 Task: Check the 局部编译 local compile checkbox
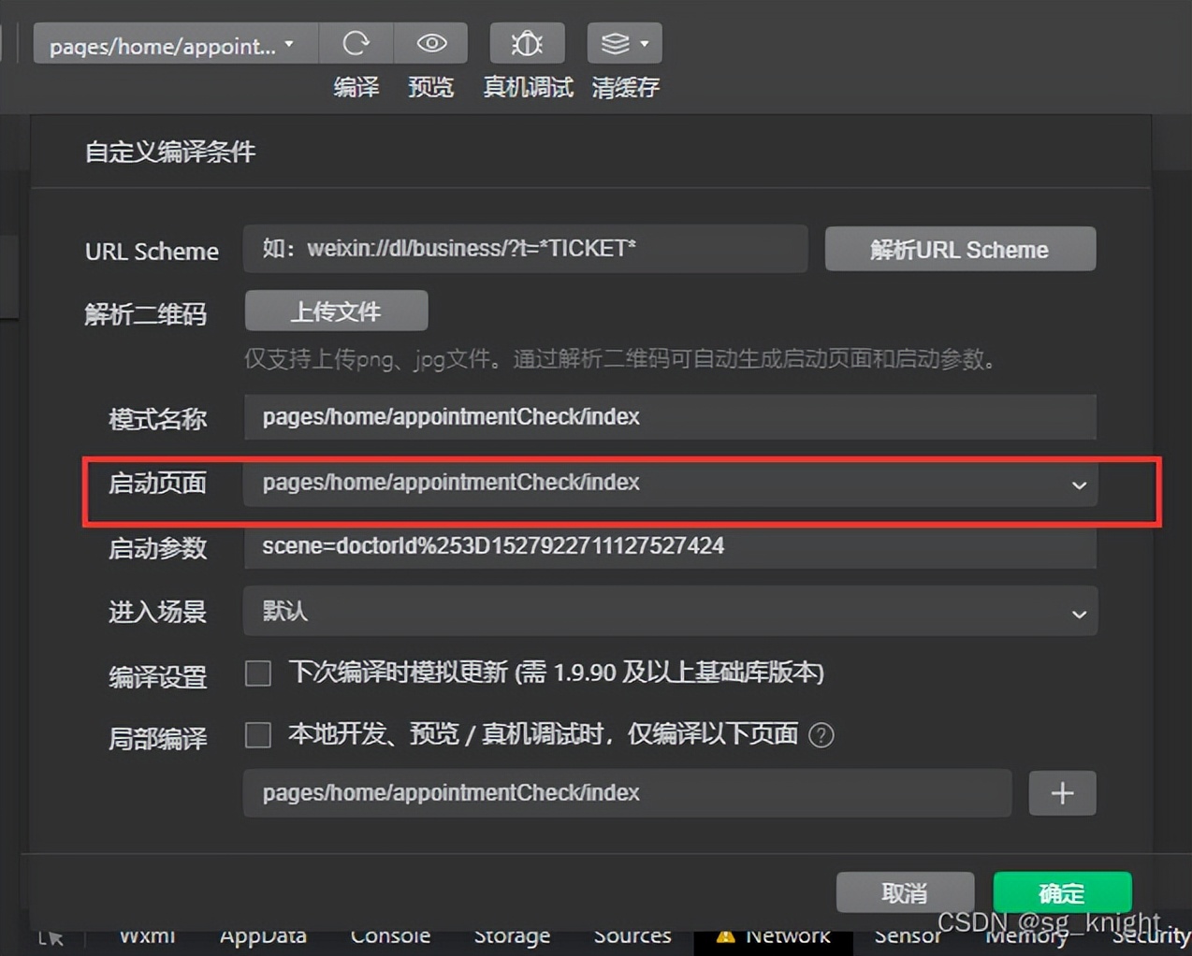point(257,735)
